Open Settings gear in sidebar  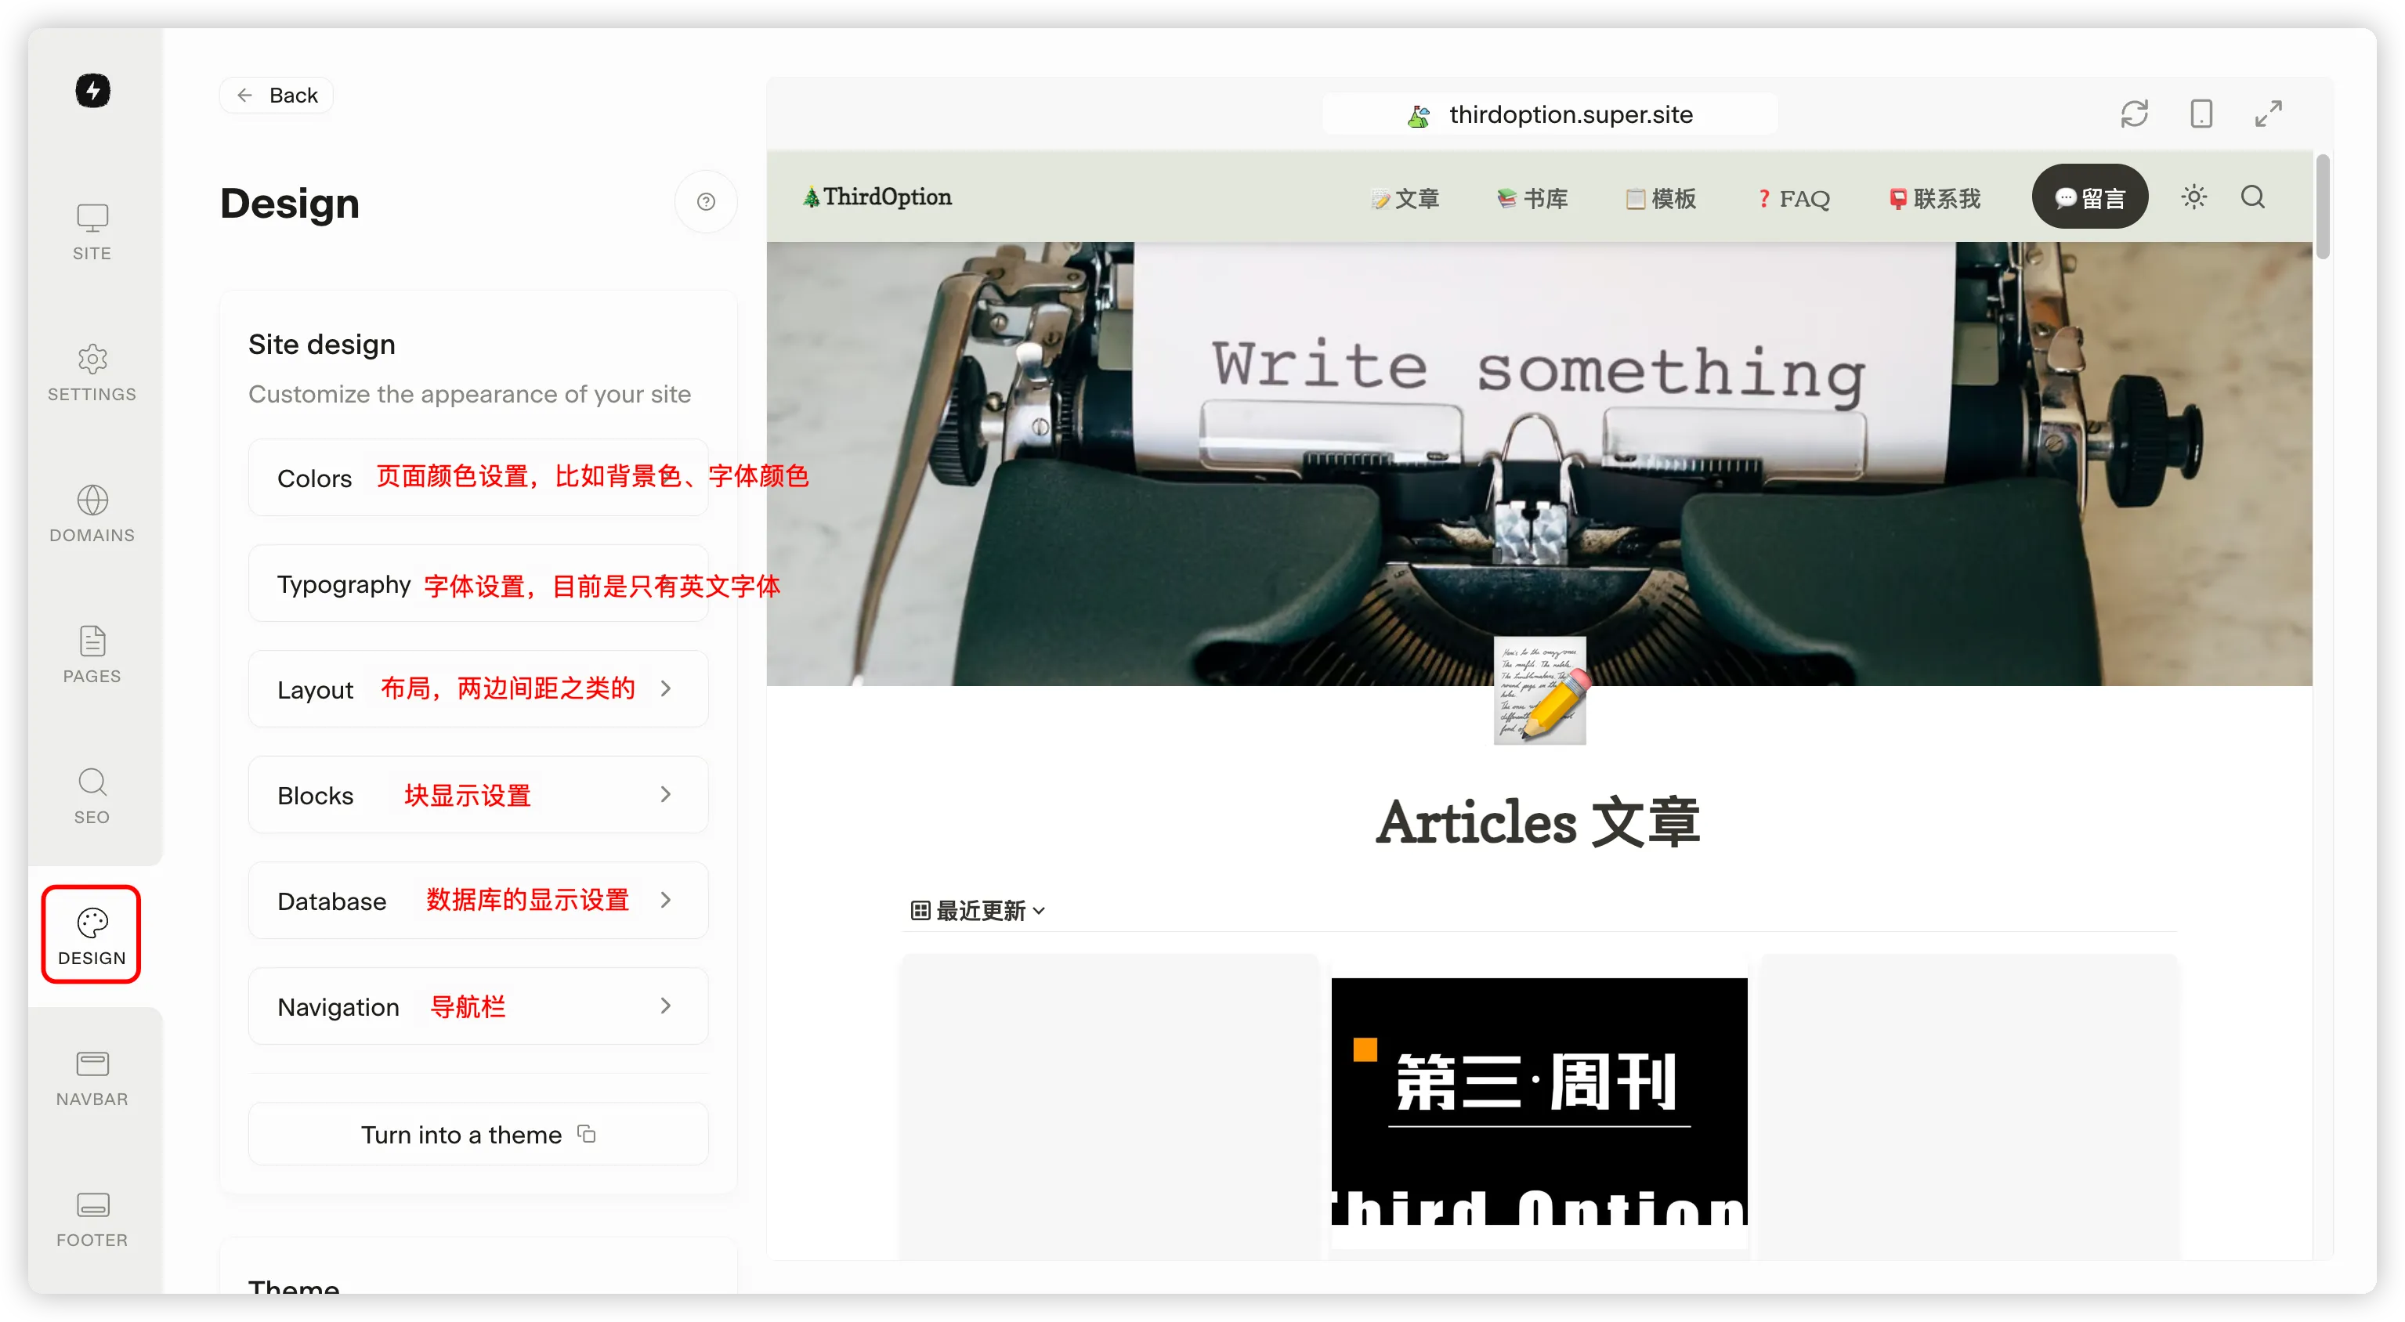click(x=92, y=373)
